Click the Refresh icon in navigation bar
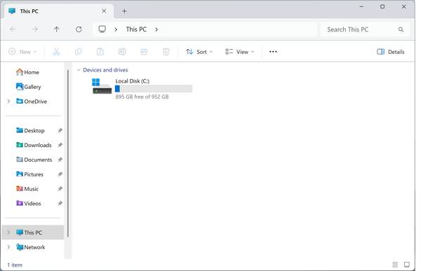The image size is (421, 271). (79, 29)
